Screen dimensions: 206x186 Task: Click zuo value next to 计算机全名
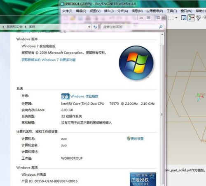coord(64,145)
